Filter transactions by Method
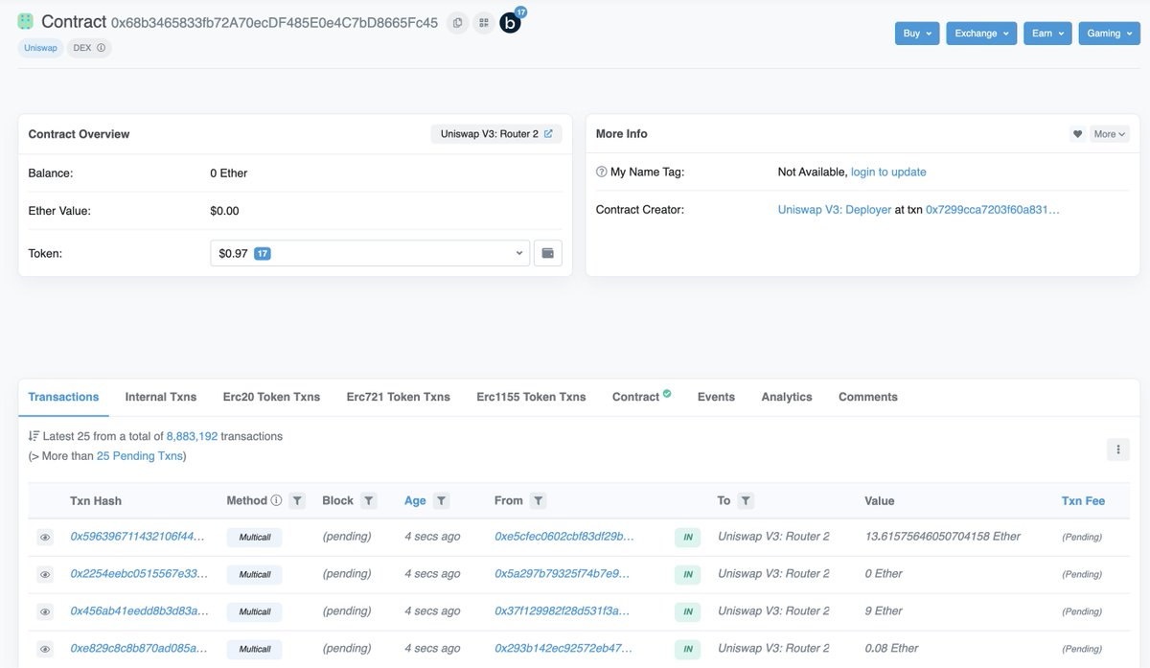1150x668 pixels. (297, 500)
